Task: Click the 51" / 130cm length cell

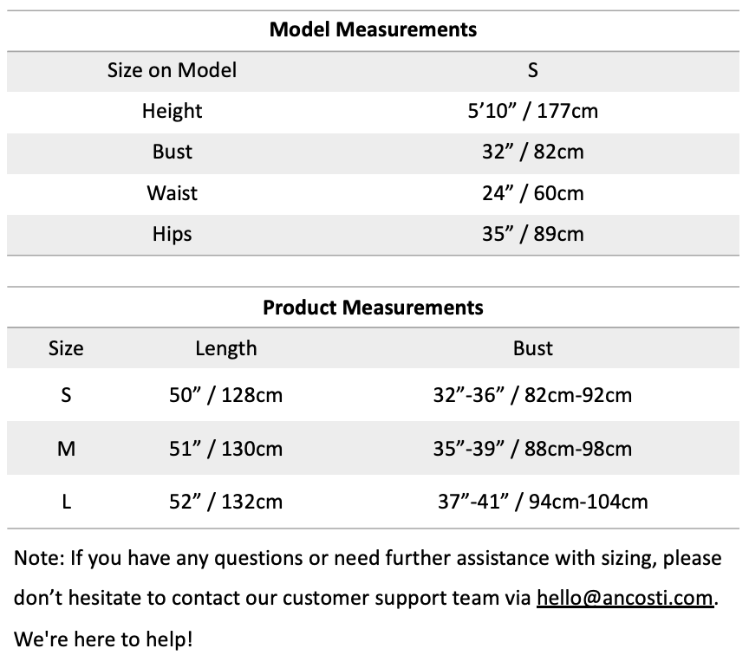Action: [x=225, y=449]
